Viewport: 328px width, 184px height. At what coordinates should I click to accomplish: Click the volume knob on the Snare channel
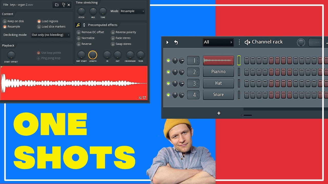[x=181, y=95]
